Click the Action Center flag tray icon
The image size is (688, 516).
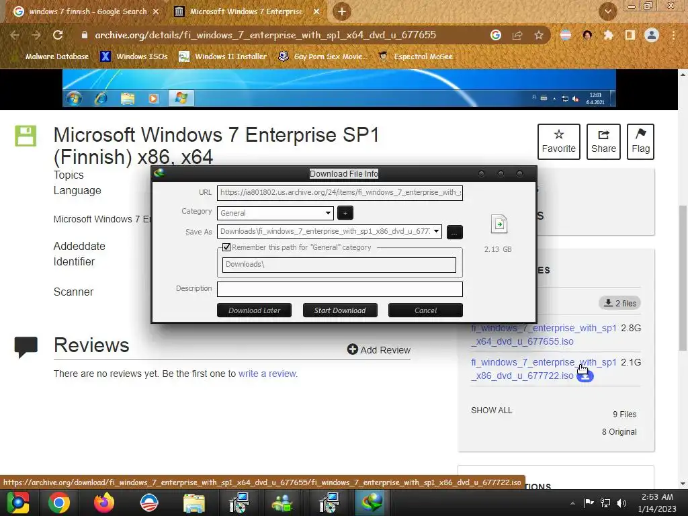[x=589, y=503]
